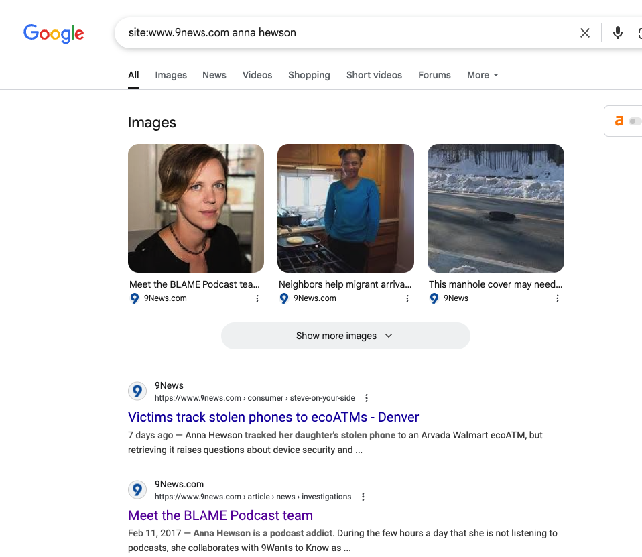
Task: Open more options for BLAME Podcast result
Action: [363, 497]
